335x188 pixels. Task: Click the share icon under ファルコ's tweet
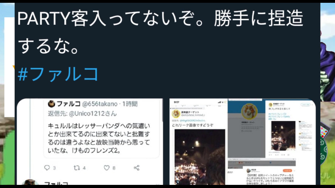[136, 168]
